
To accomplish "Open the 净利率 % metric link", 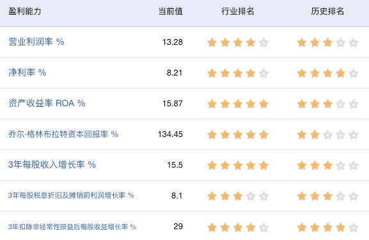I will click(x=27, y=72).
